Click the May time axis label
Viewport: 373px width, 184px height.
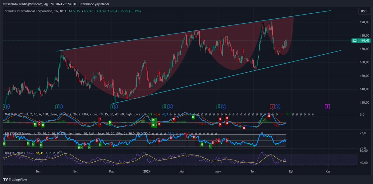(x=219, y=171)
